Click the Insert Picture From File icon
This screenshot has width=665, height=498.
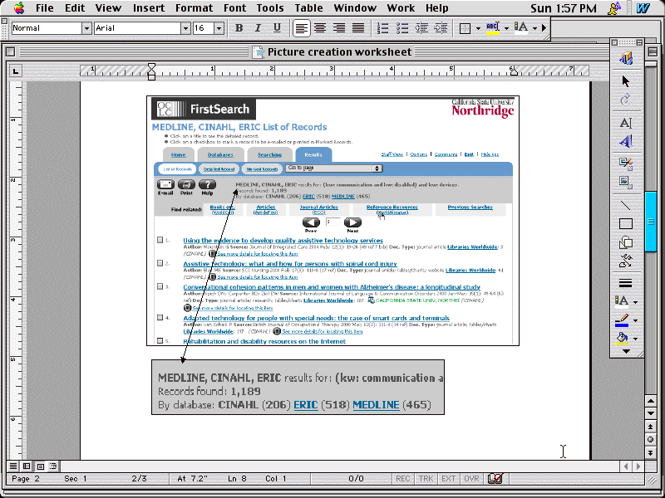(626, 183)
